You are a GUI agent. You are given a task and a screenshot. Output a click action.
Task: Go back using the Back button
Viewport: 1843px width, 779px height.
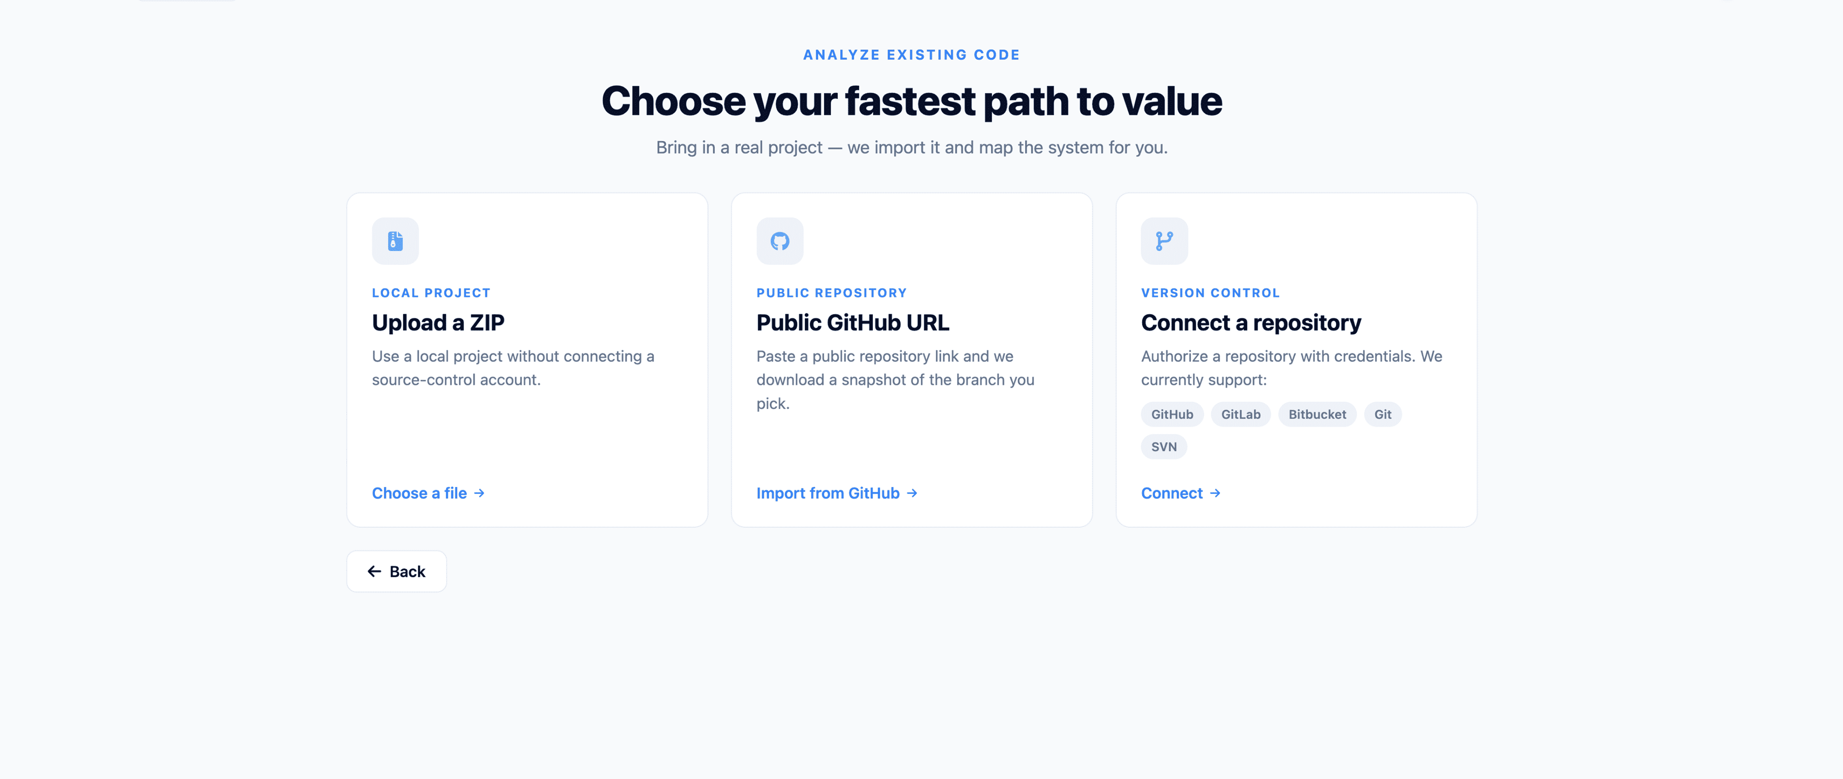pos(396,571)
